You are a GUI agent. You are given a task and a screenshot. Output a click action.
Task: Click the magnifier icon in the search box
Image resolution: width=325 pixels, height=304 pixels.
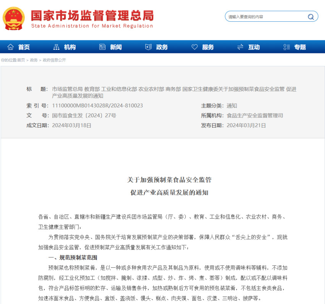[310, 17]
